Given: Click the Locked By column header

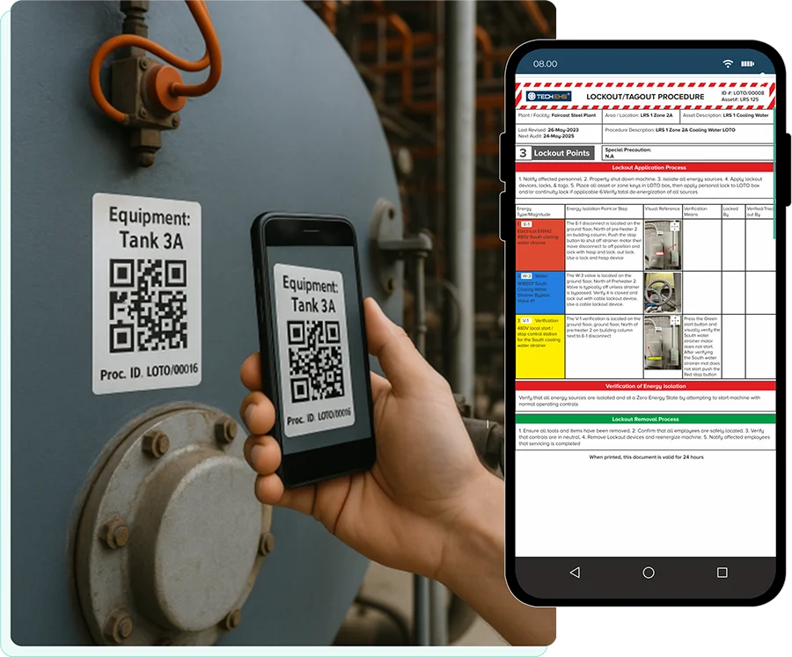Looking at the screenshot, I should pyautogui.click(x=733, y=211).
